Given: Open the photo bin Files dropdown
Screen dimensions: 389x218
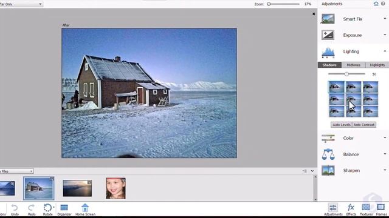Looking at the screenshot, I should (x=16, y=171).
